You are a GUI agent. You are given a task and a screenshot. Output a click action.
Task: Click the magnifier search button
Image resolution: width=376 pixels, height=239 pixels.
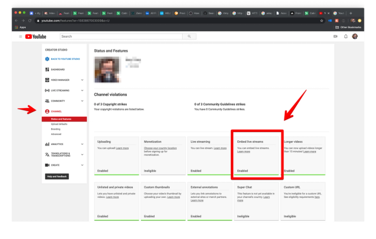click(x=189, y=36)
